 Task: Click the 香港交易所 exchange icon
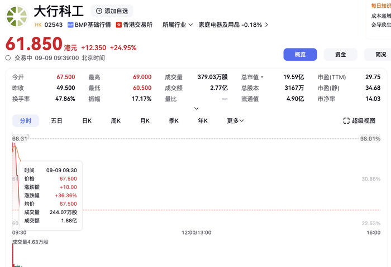point(119,25)
